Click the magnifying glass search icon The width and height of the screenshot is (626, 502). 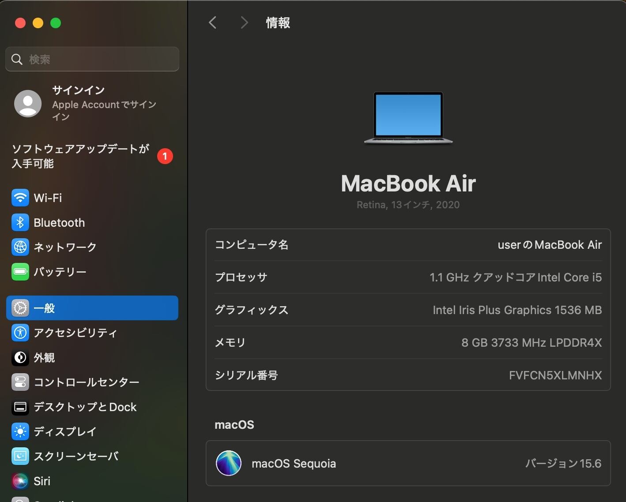point(17,59)
